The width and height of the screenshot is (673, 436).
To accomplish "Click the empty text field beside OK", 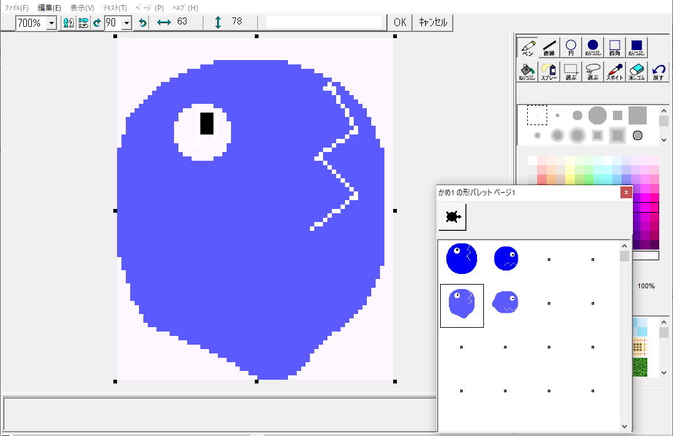I will point(324,23).
